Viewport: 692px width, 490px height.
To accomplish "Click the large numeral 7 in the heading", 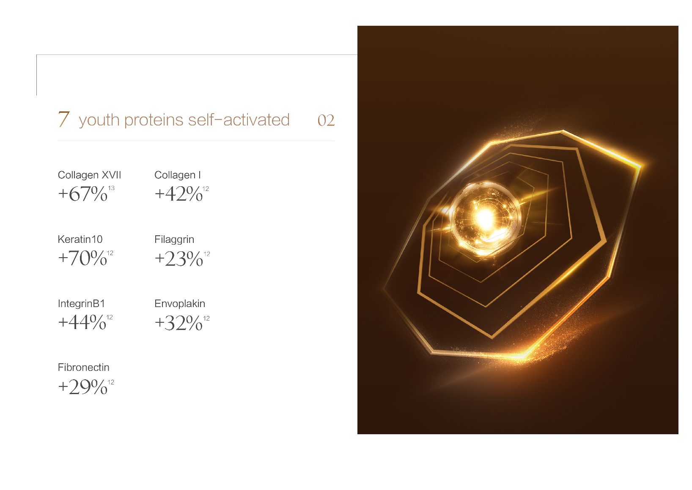I will point(63,119).
